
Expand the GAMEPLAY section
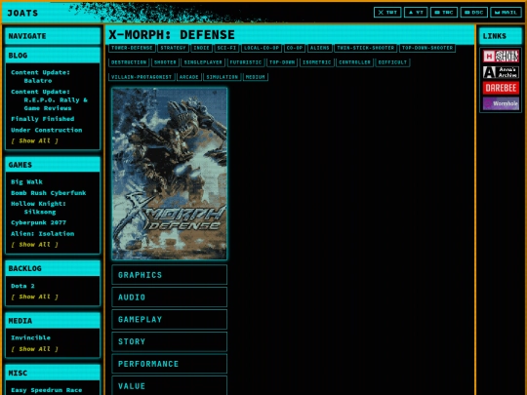point(170,319)
